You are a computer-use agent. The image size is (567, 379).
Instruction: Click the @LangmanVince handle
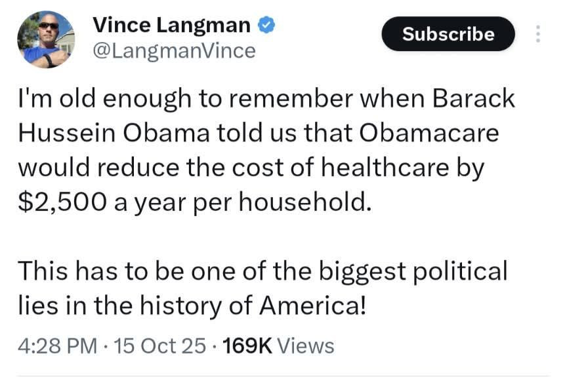tap(174, 50)
